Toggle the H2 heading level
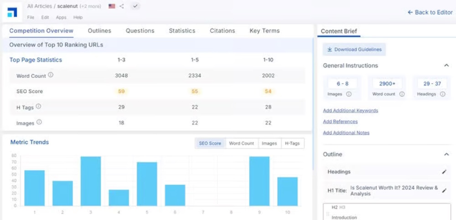This screenshot has height=220, width=456. pyautogui.click(x=335, y=207)
